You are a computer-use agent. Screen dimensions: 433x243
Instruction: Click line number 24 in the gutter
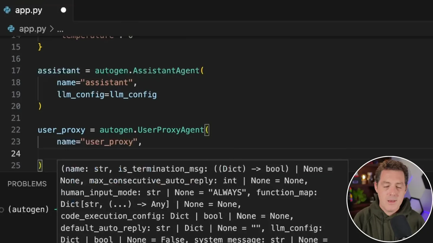pyautogui.click(x=16, y=154)
